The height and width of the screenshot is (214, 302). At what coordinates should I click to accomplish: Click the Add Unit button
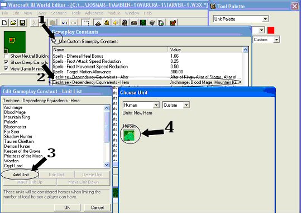(x=21, y=175)
